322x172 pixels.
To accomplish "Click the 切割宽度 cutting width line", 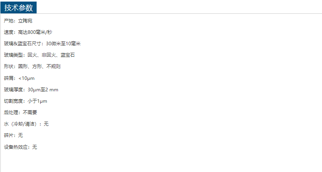I will [x=26, y=101].
